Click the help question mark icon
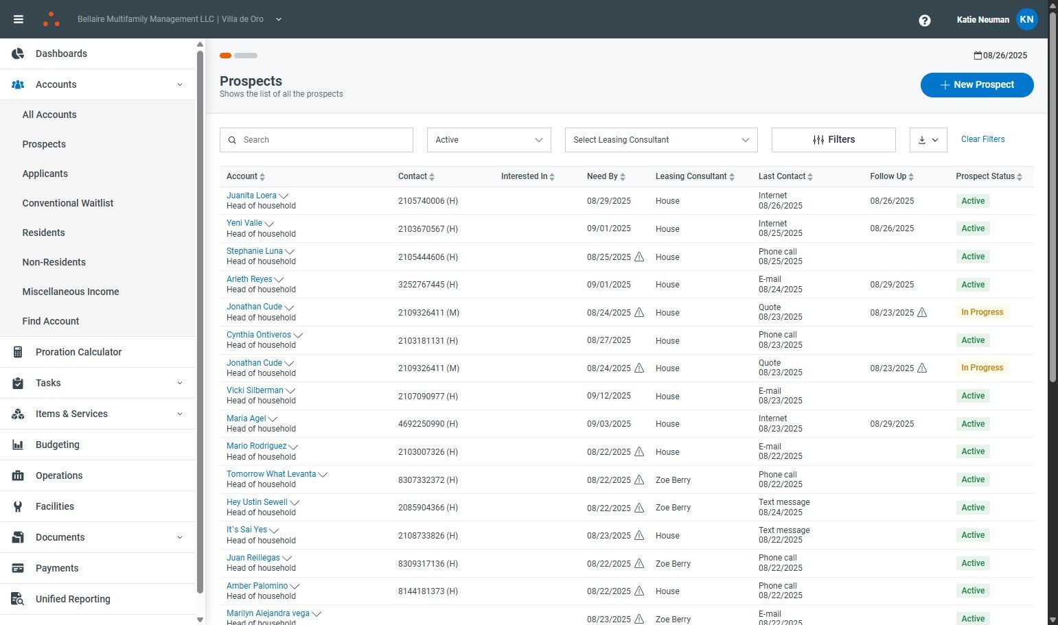This screenshot has height=625, width=1058. click(925, 20)
